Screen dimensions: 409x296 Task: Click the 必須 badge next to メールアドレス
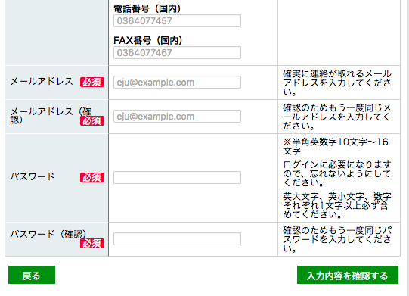pyautogui.click(x=92, y=83)
